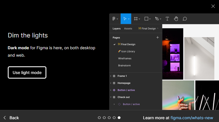219x122 pixels.
Task: Click the Button / active component icon
Action: [114, 90]
